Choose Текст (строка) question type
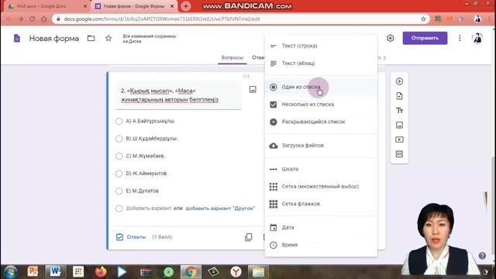The height and width of the screenshot is (279, 496). 321,46
